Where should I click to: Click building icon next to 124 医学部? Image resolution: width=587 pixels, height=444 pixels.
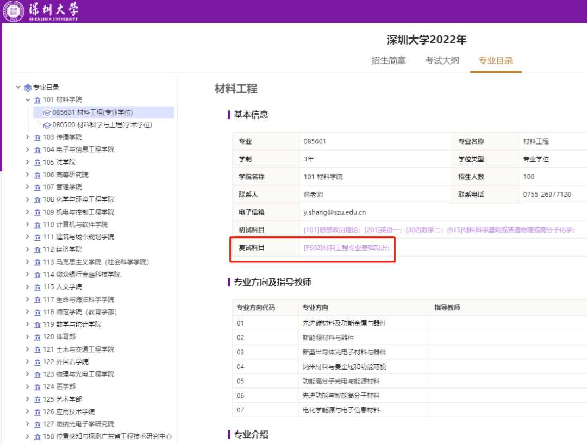click(x=38, y=387)
